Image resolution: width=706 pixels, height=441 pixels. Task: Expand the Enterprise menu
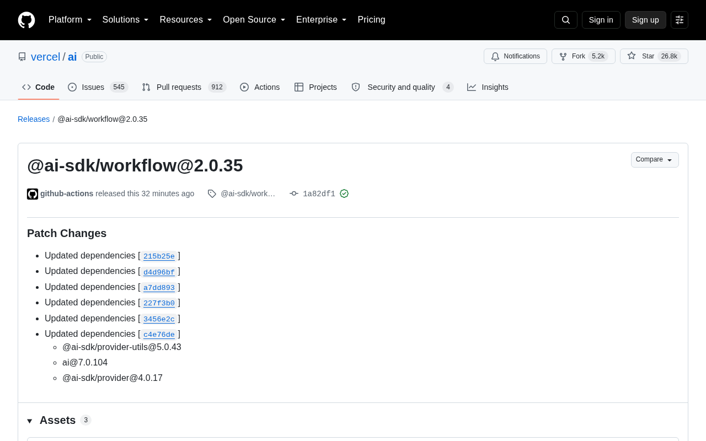pos(322,20)
